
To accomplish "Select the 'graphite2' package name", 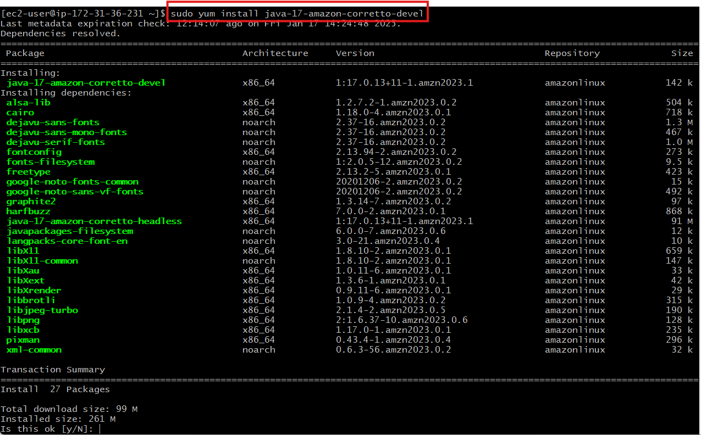I will coord(31,202).
